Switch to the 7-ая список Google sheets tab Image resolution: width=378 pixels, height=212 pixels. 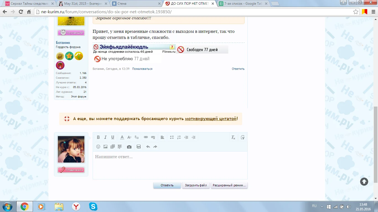click(242, 4)
